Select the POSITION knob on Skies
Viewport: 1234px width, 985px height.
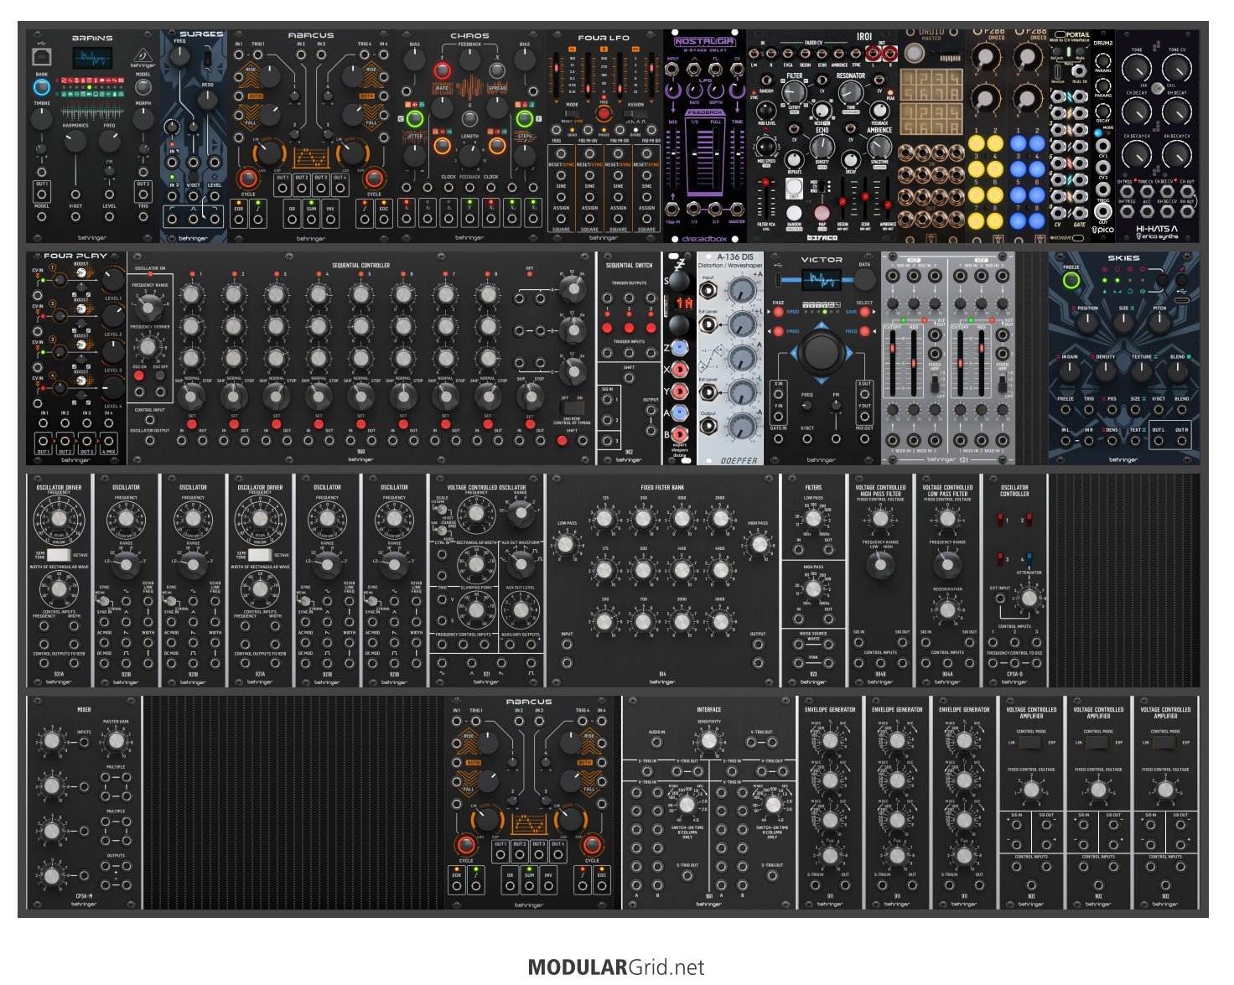1087,324
